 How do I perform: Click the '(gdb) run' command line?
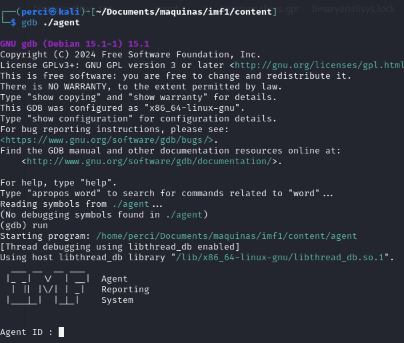(x=24, y=226)
